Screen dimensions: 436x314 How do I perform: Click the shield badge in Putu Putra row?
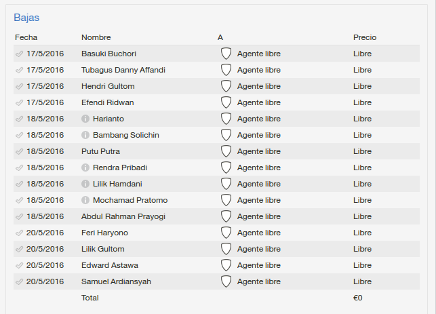(226, 151)
